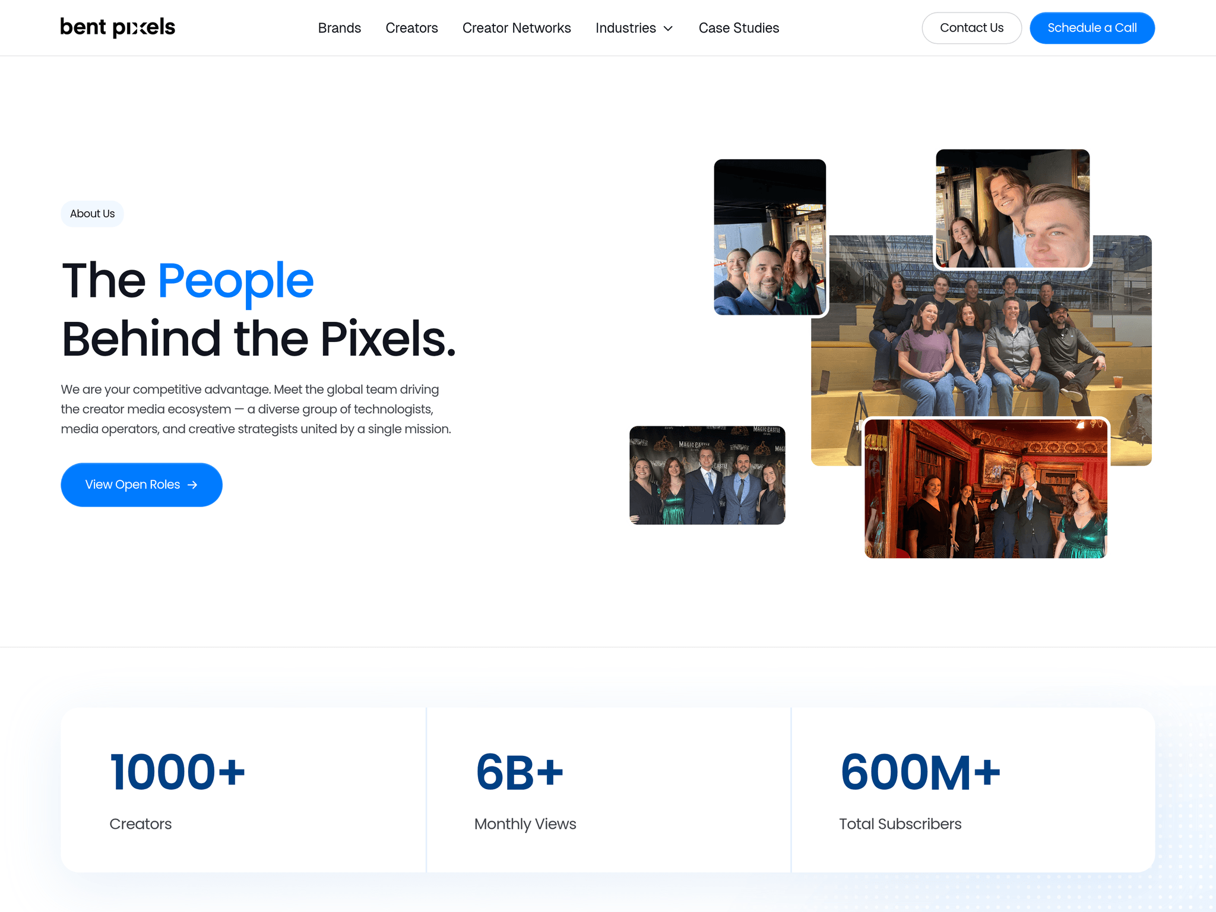1216x912 pixels.
Task: Open the three-person selfie photo with the bearded man
Action: click(769, 237)
